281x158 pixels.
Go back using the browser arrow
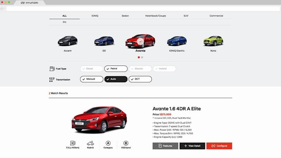point(2,9)
